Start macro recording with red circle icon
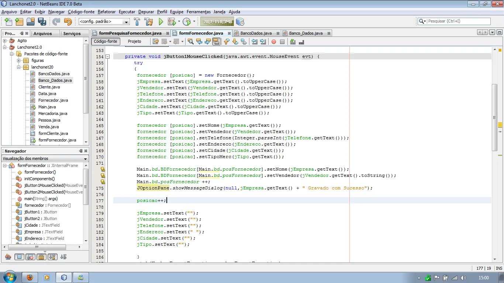The height and width of the screenshot is (283, 504). pyautogui.click(x=274, y=42)
